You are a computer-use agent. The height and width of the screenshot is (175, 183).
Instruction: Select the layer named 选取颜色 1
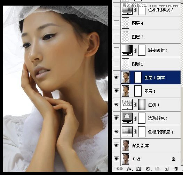tap(158, 118)
